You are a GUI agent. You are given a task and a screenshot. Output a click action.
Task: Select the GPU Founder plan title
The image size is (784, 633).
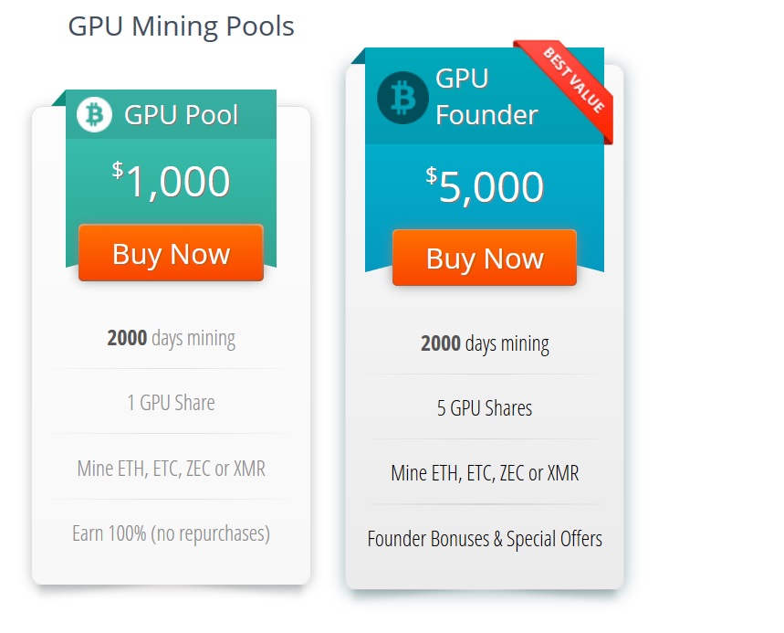point(486,97)
